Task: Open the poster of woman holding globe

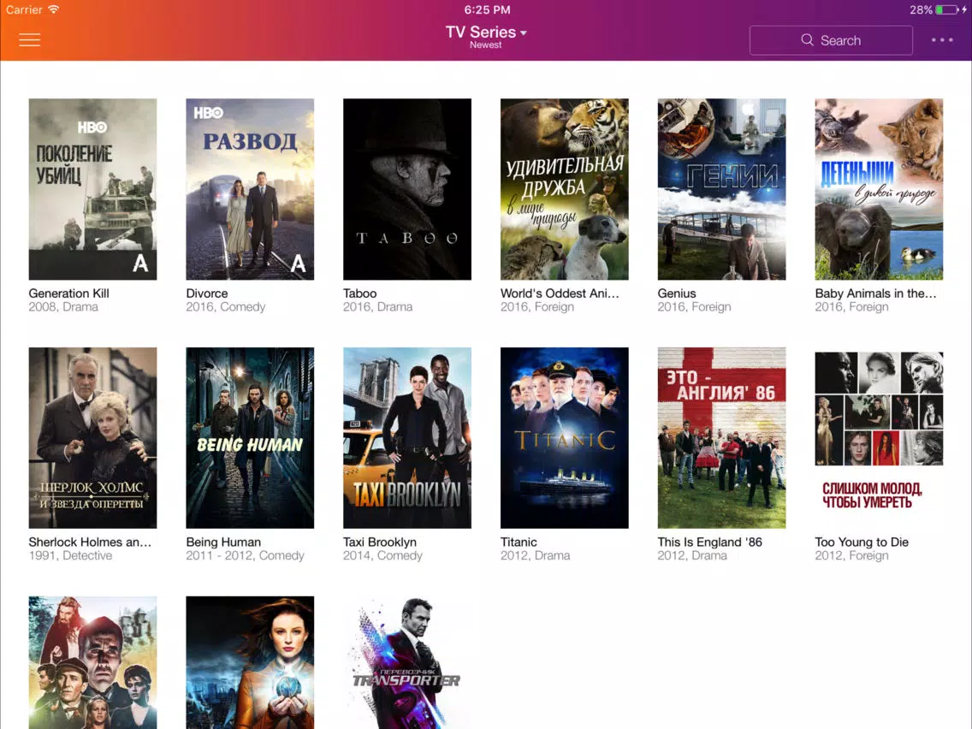Action: coord(250,662)
